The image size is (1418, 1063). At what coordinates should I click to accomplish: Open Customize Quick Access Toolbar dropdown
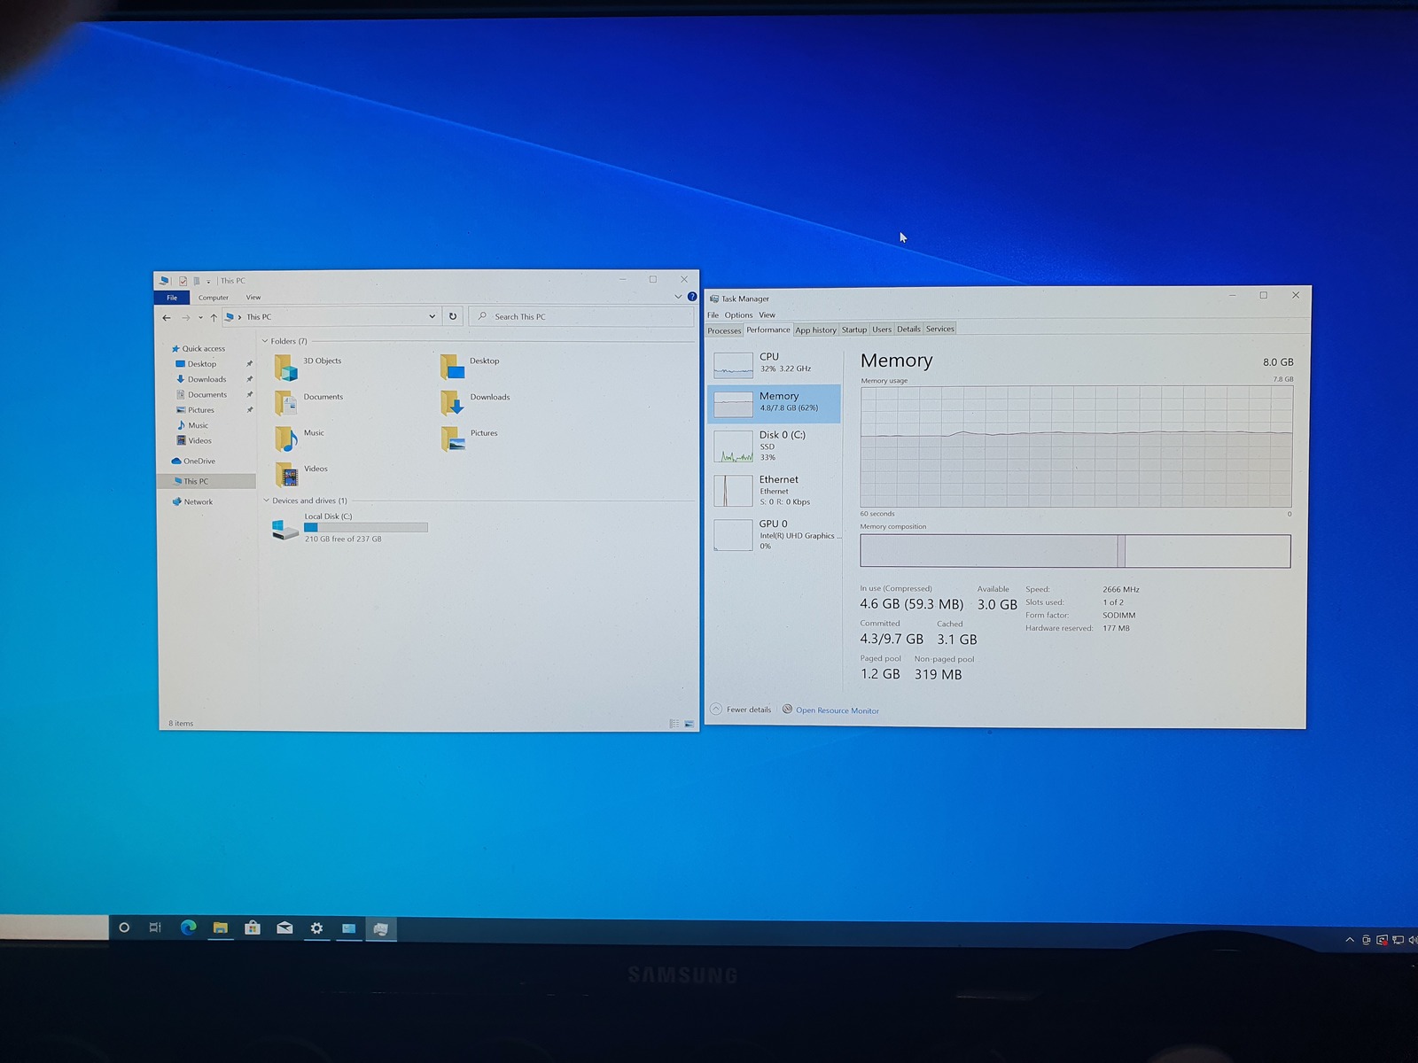pyautogui.click(x=208, y=282)
